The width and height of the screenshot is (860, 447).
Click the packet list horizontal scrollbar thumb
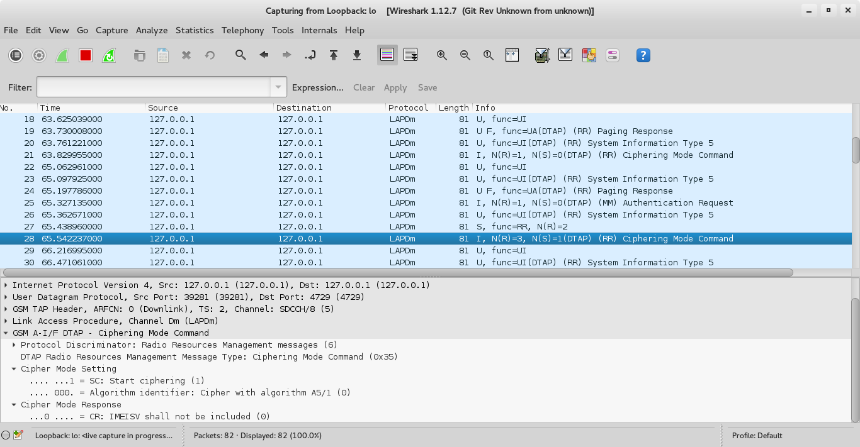pyautogui.click(x=397, y=273)
